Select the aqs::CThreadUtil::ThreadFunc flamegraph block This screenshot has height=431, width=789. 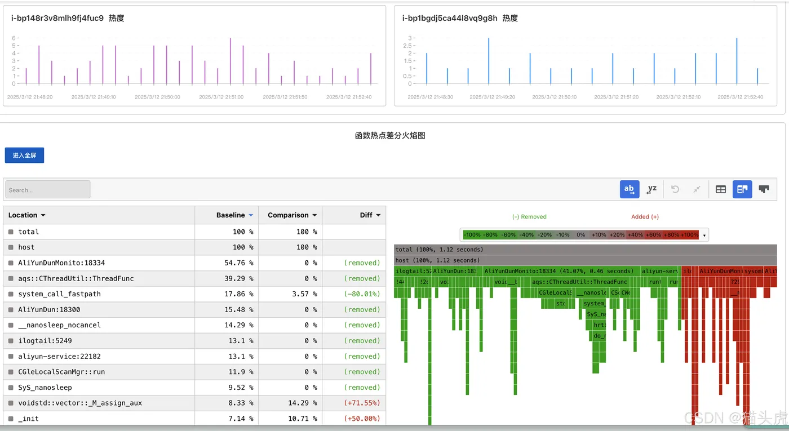tap(580, 282)
